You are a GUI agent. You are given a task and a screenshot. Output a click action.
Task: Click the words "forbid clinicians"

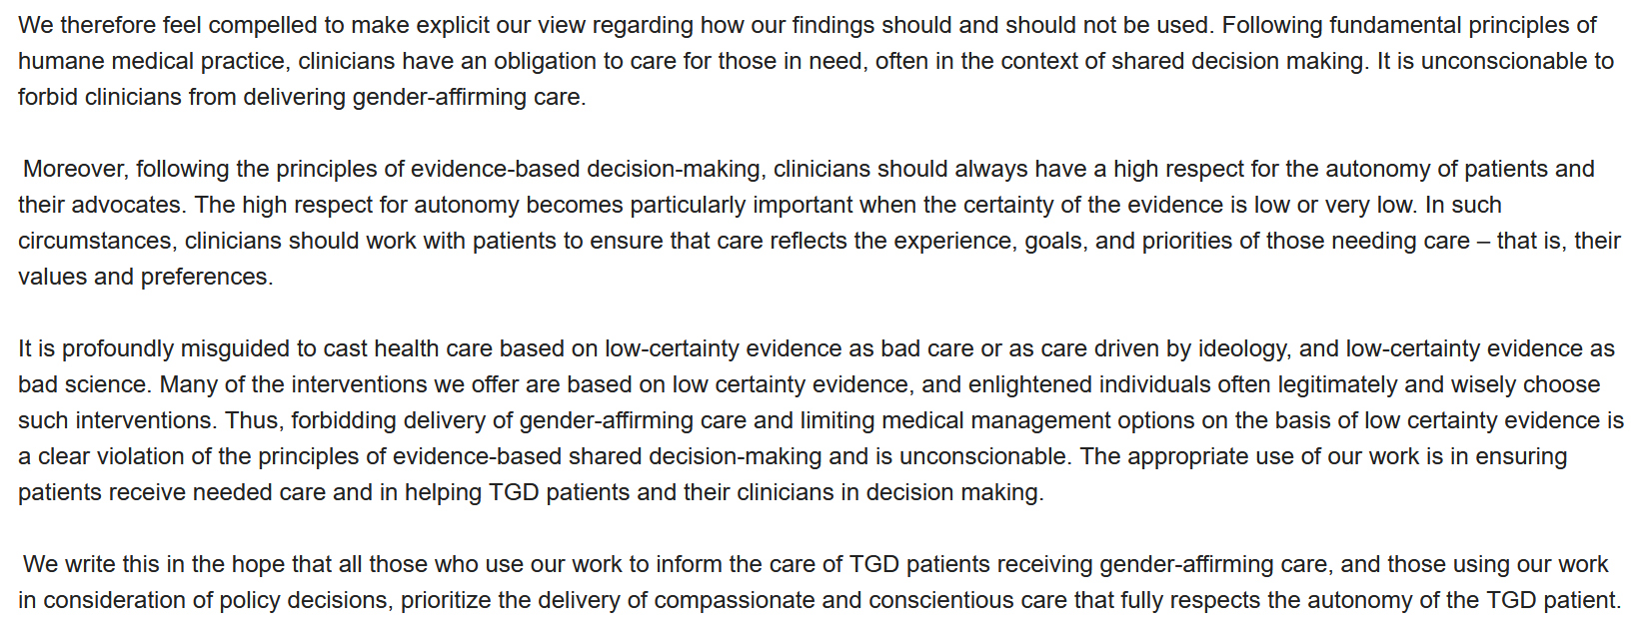[x=99, y=97]
